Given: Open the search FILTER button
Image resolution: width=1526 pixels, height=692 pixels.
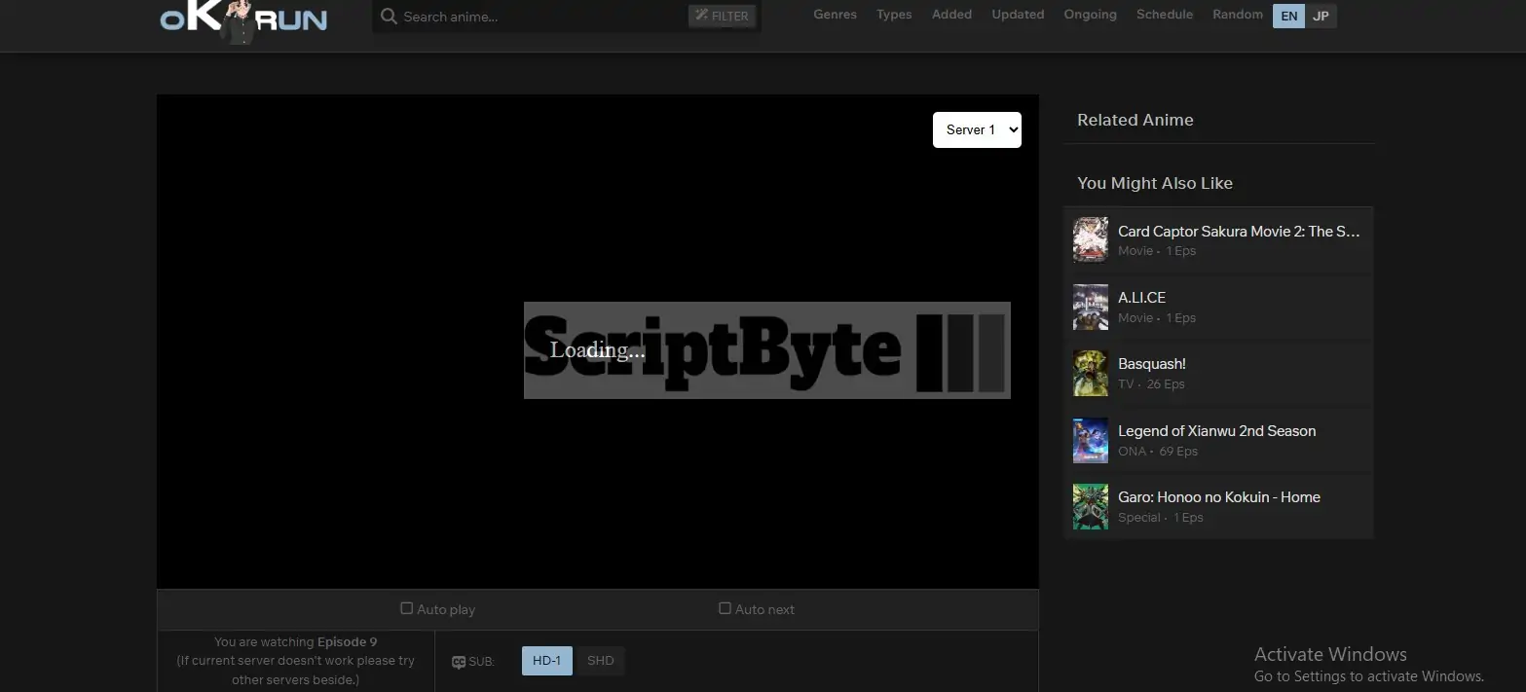Looking at the screenshot, I should [722, 17].
